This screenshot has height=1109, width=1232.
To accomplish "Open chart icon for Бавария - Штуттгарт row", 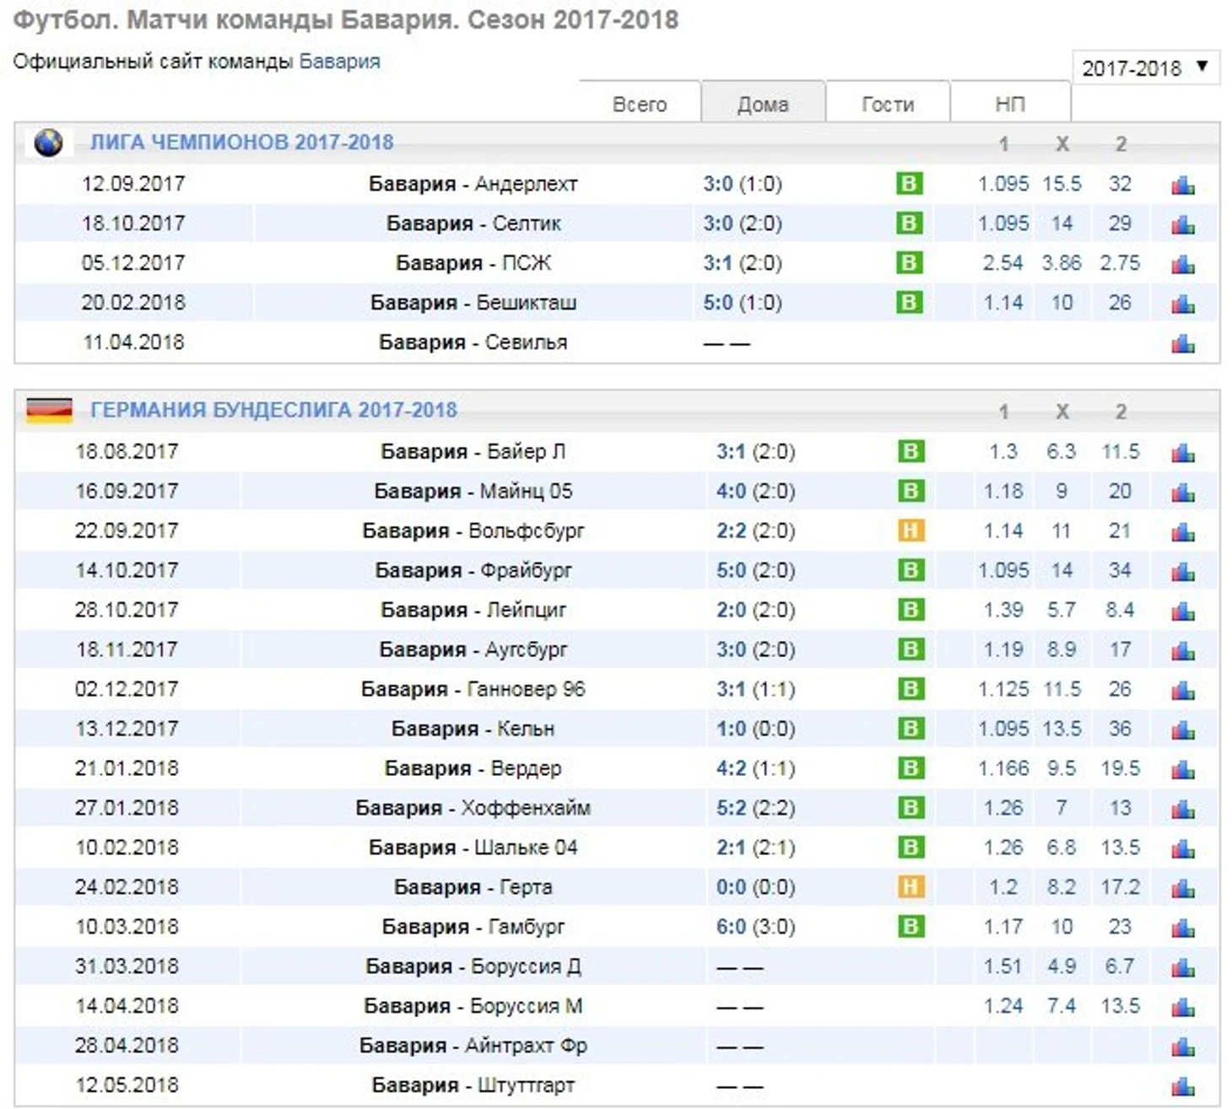I will click(1182, 1086).
